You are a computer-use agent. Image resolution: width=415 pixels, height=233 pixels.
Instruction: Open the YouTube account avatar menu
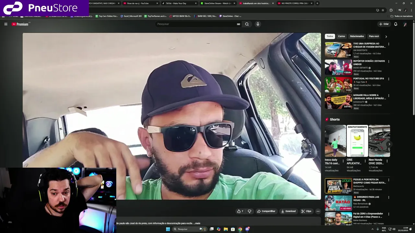point(405,24)
